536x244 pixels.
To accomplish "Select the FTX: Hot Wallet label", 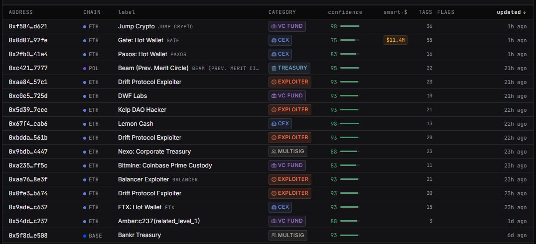I will tap(139, 207).
